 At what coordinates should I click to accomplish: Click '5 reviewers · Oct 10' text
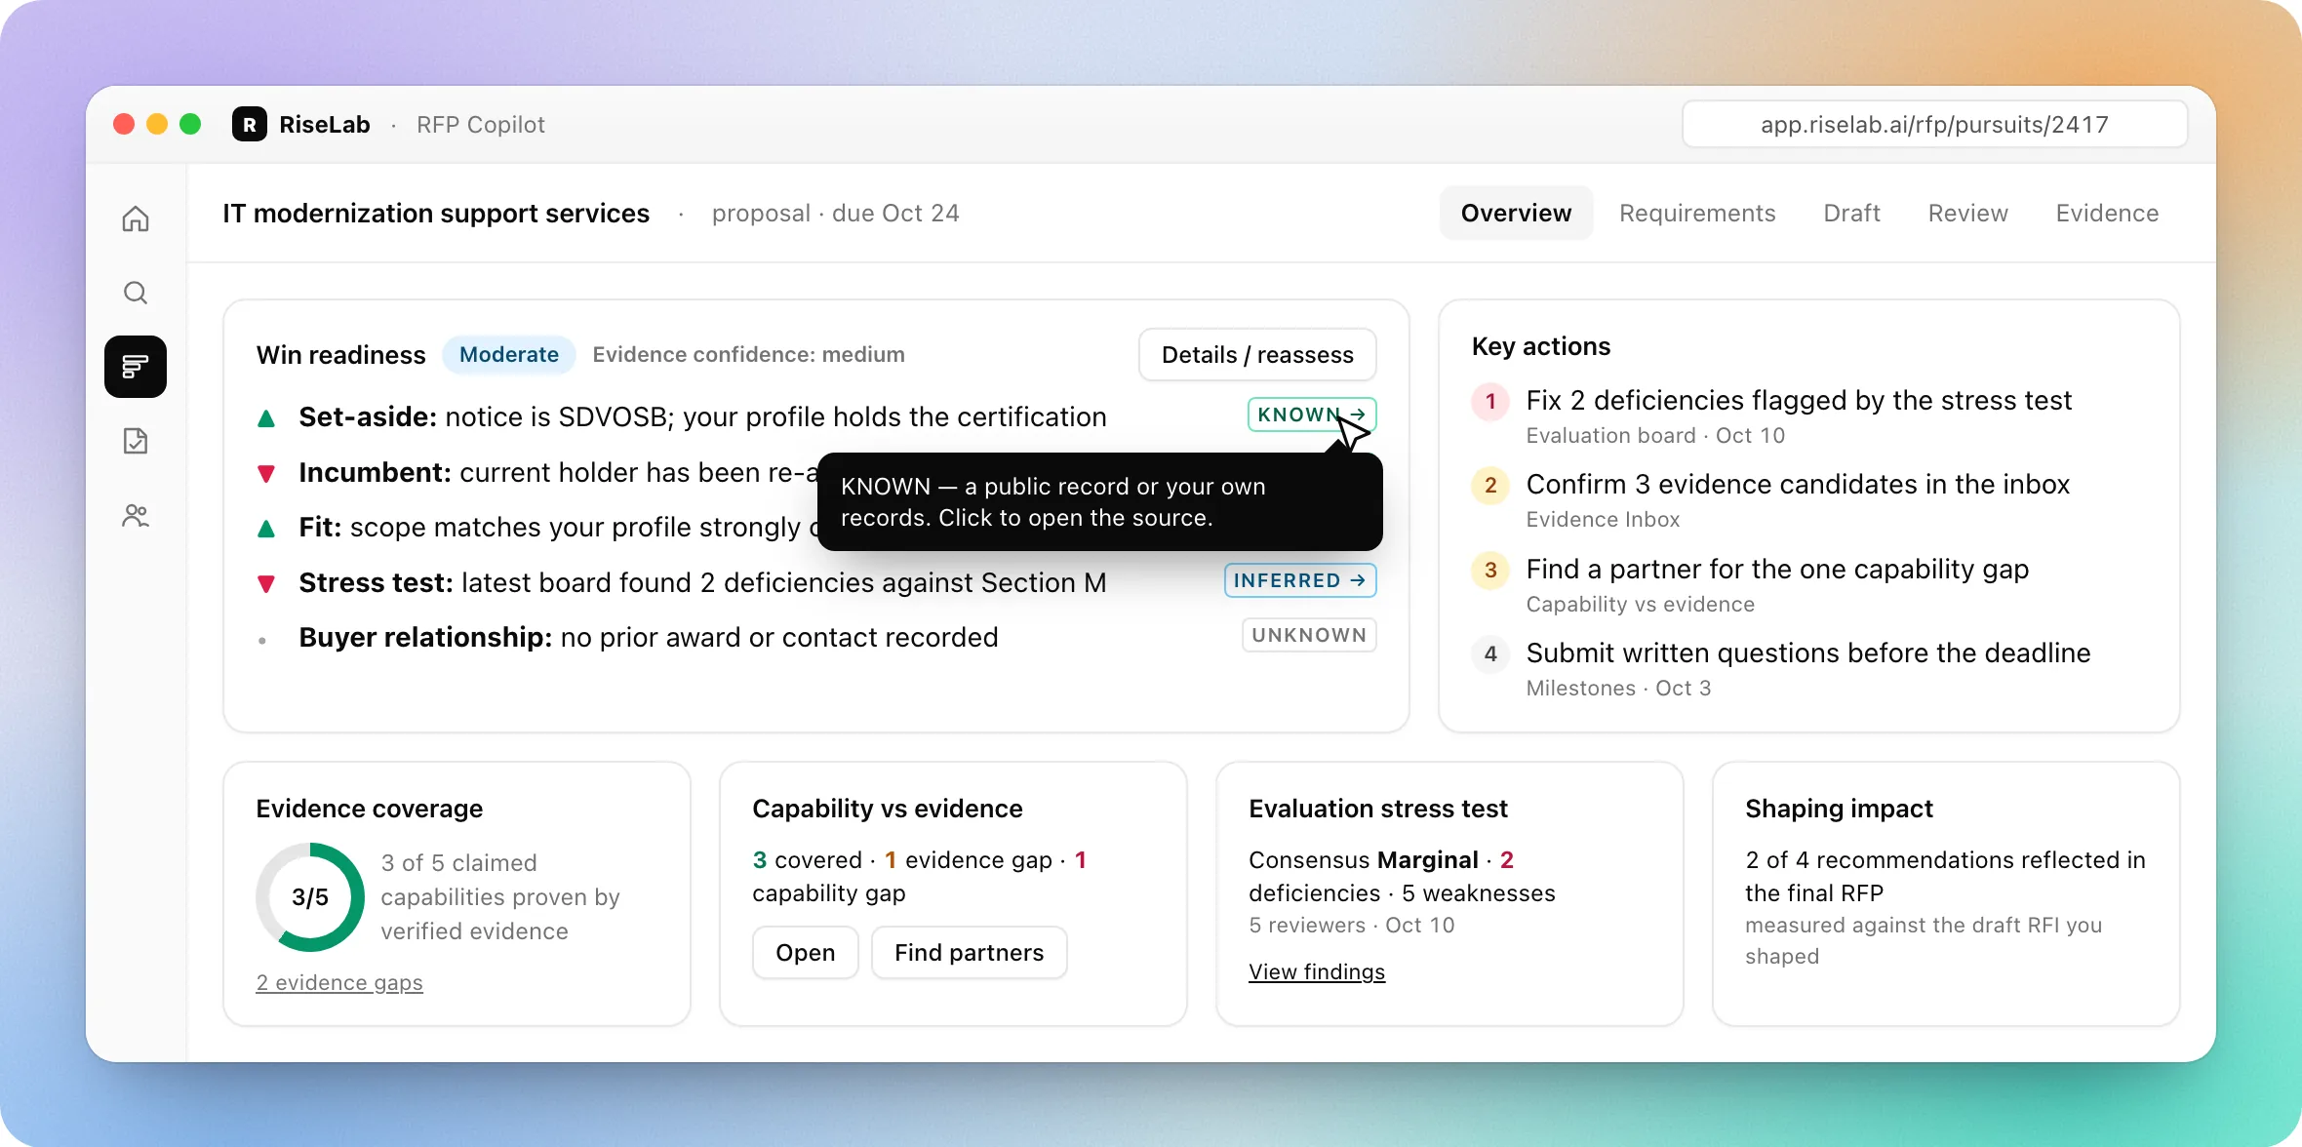coord(1351,925)
